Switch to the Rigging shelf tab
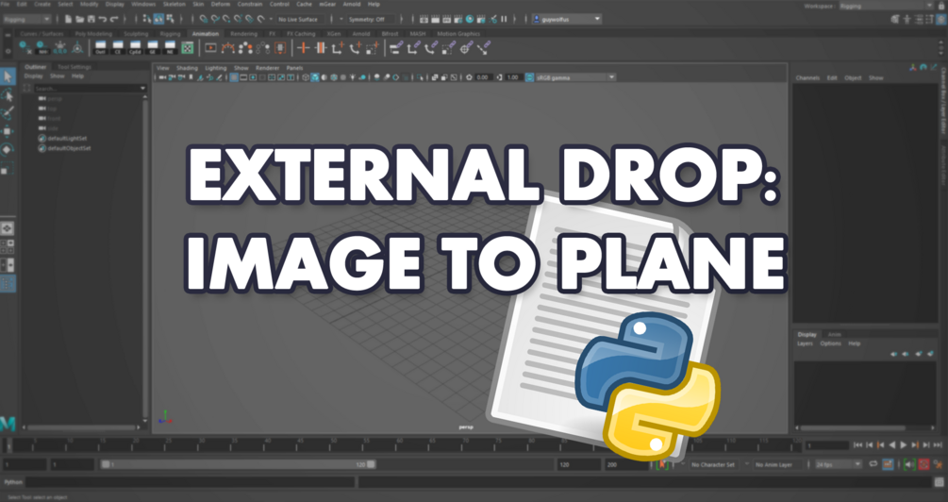This screenshot has height=502, width=948. tap(170, 34)
